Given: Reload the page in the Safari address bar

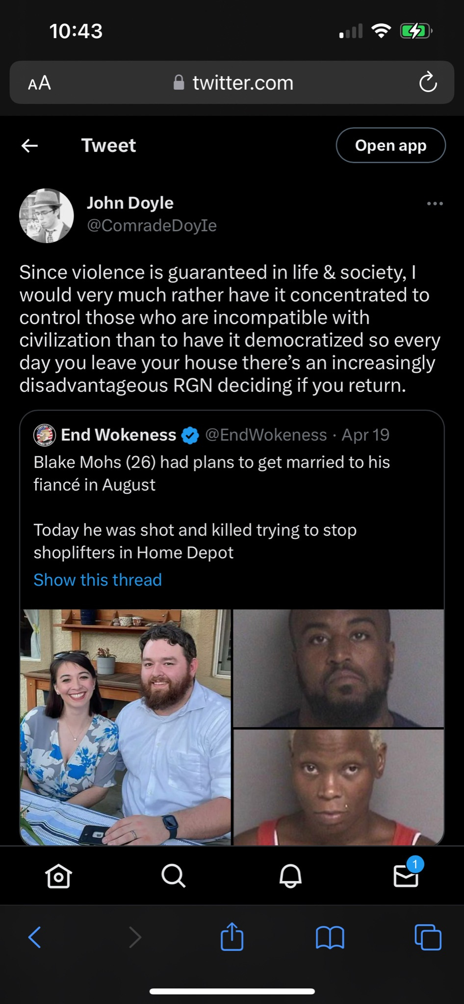Looking at the screenshot, I should [428, 82].
